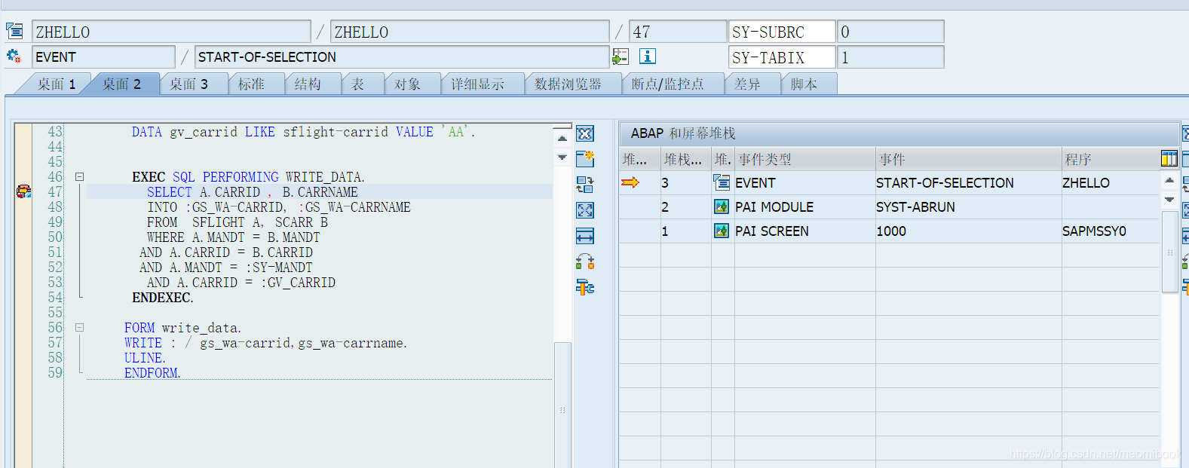This screenshot has height=468, width=1189.
Task: Click the stack table scroll-down arrow
Action: [1169, 200]
